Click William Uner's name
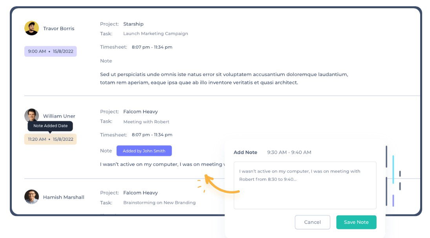 [59, 116]
